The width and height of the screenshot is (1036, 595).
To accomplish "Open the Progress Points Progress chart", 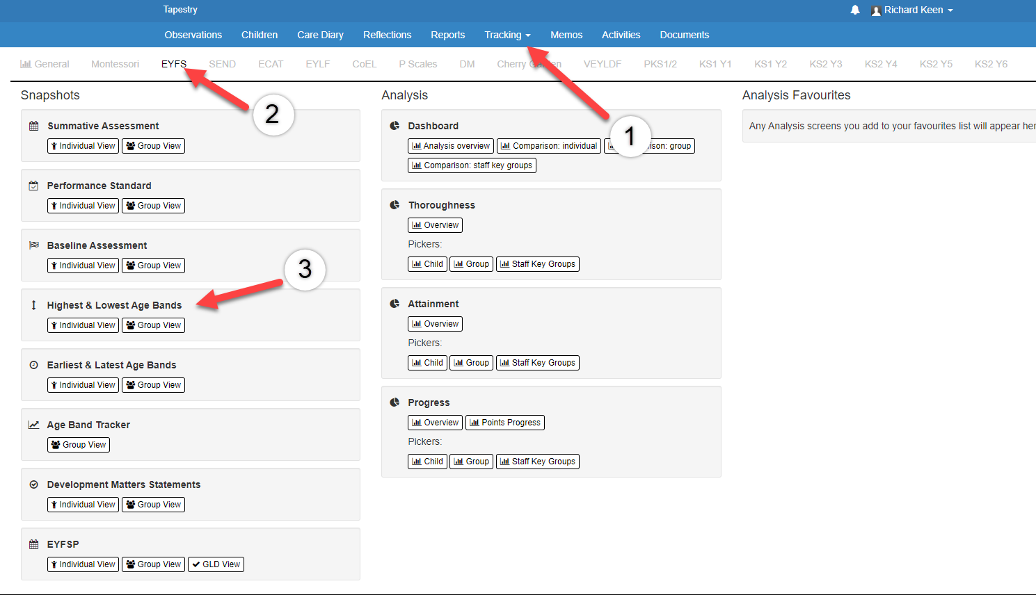I will 505,423.
